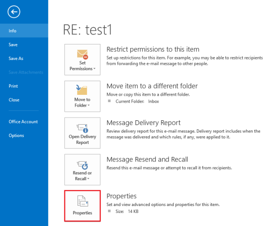Click the back arrow circle icon
Screen dimensions: 273x226
(x=14, y=12)
